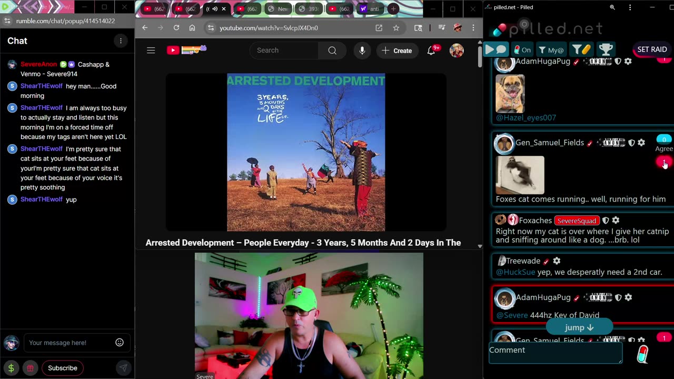Open the Pilled trophy leaderboard
674x379 pixels.
pyautogui.click(x=606, y=49)
